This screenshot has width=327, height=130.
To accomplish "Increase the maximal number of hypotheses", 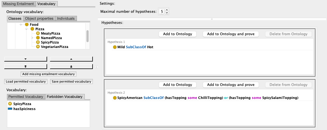I will point(167,10).
